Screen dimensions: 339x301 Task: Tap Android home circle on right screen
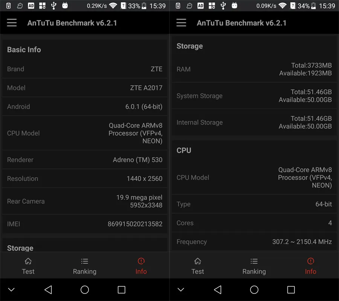tap(254, 290)
